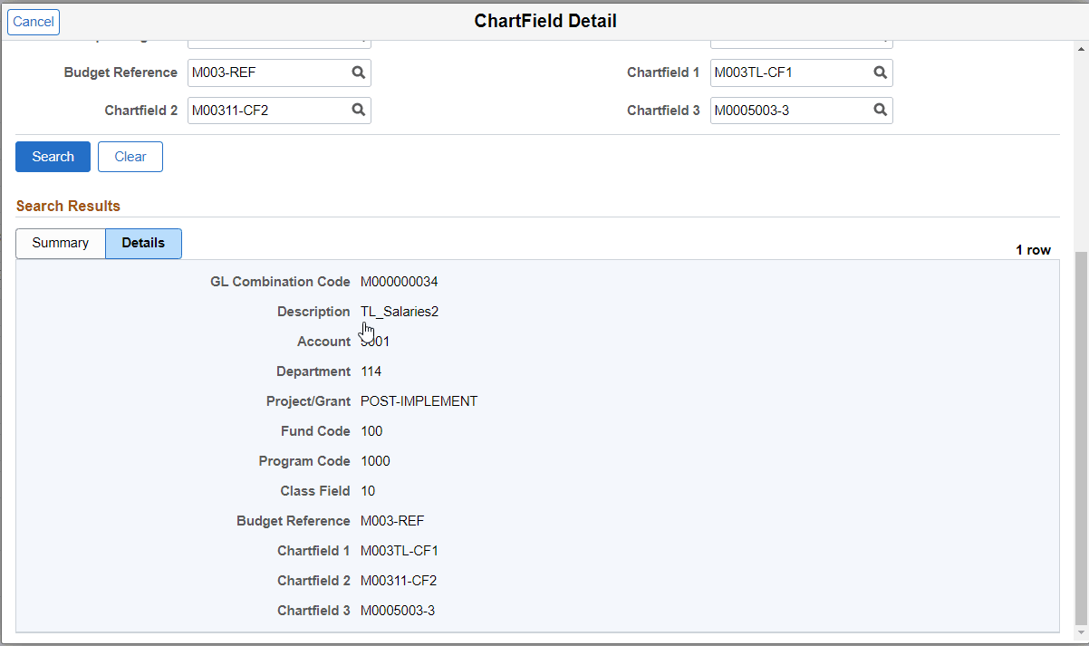Switch to the Summary tab
This screenshot has height=646, width=1089.
pos(60,243)
